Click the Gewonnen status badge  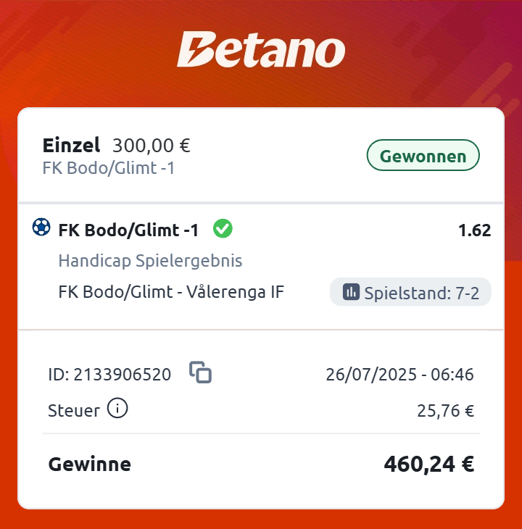(x=423, y=156)
